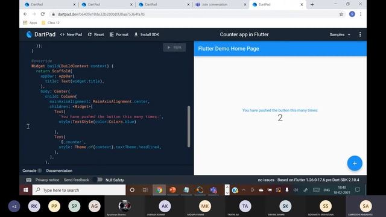Click the volume speaker tray icon
This screenshot has width=386, height=217.
pyautogui.click(x=296, y=190)
